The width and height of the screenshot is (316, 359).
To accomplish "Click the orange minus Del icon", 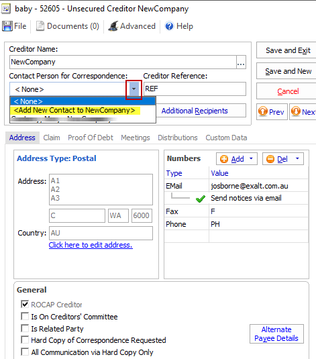I will click(270, 159).
